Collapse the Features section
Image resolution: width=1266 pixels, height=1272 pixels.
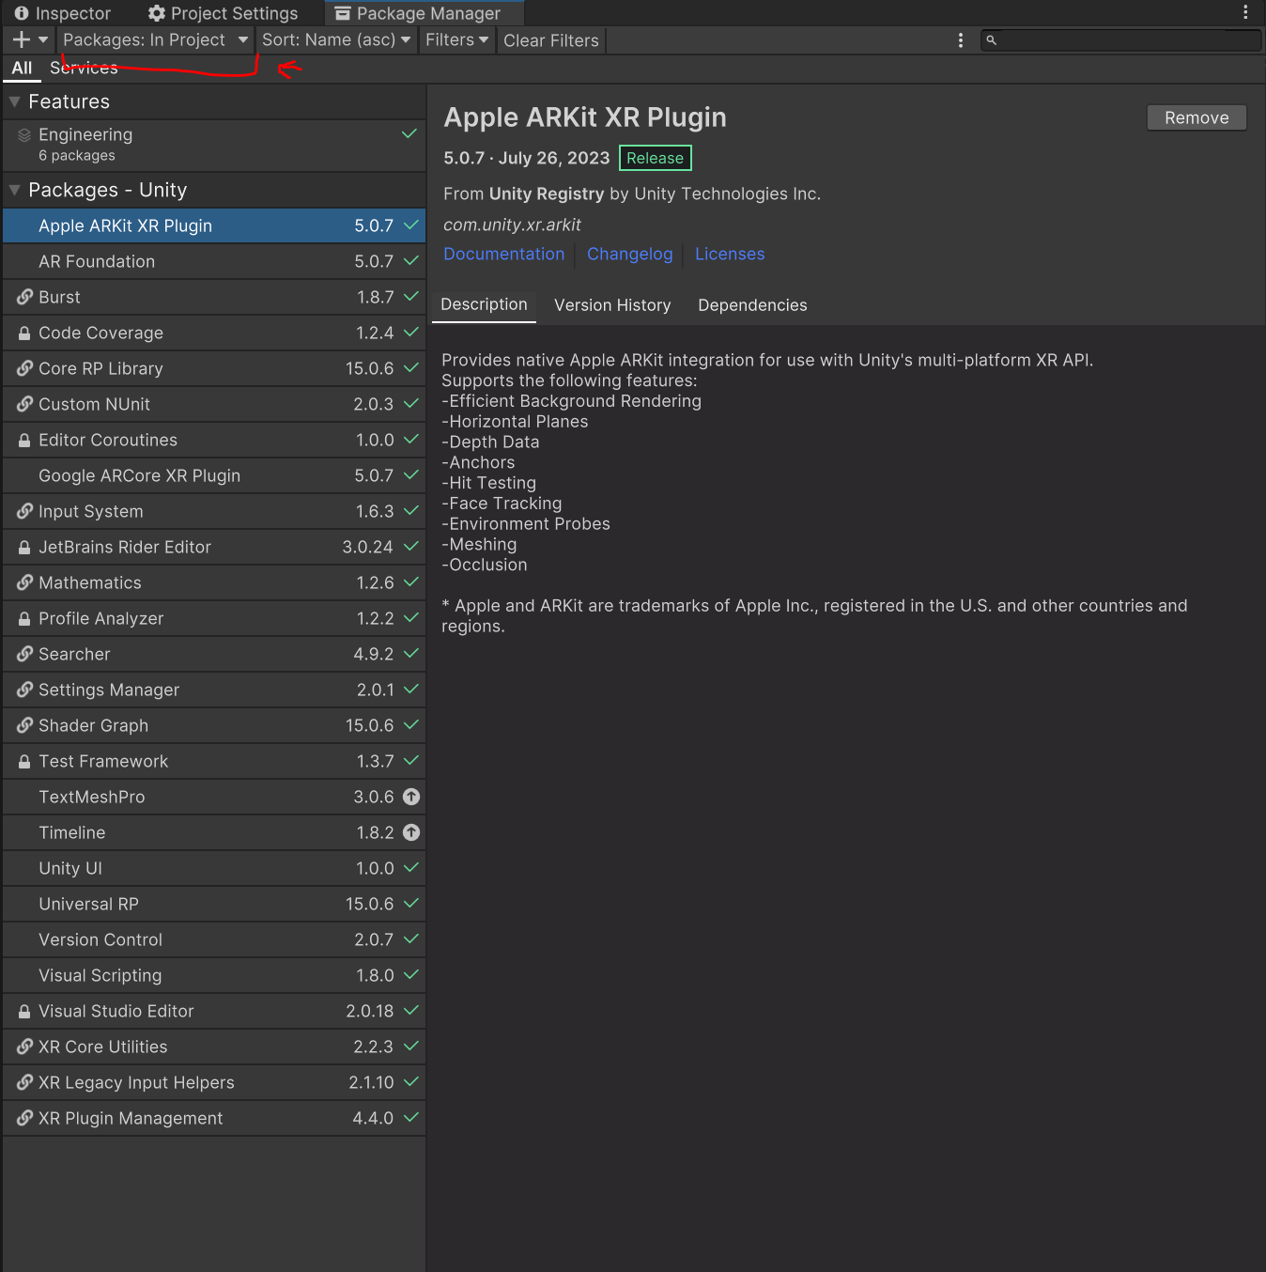[x=15, y=101]
